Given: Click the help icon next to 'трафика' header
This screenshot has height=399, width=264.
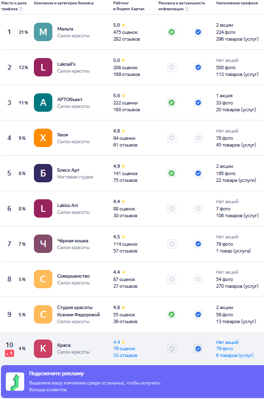Looking at the screenshot, I should [x=21, y=9].
